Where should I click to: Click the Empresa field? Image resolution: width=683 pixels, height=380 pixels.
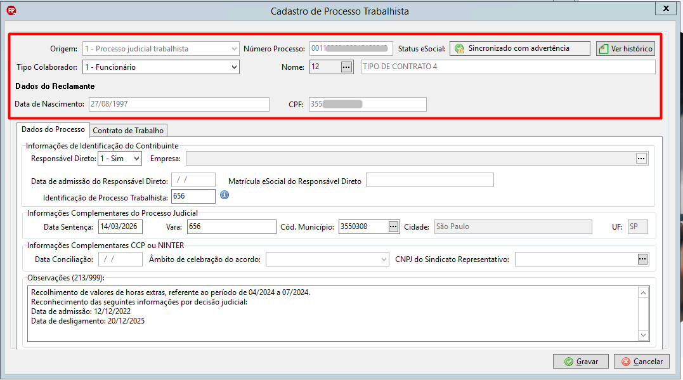pyautogui.click(x=411, y=159)
